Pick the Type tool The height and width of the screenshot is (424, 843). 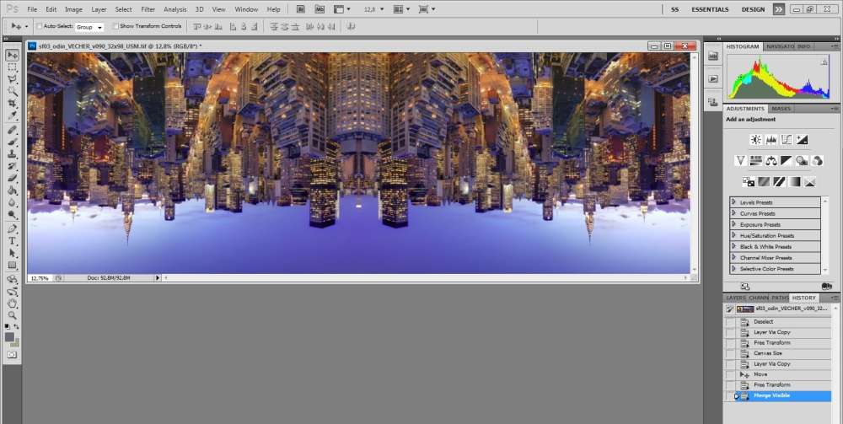13,241
